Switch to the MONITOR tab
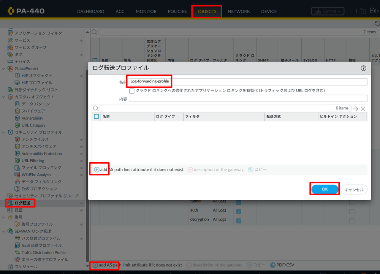Viewport: 380px width, 274px height. point(146,11)
